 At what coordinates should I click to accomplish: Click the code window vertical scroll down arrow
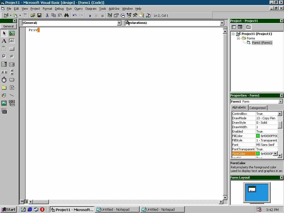tap(225, 197)
